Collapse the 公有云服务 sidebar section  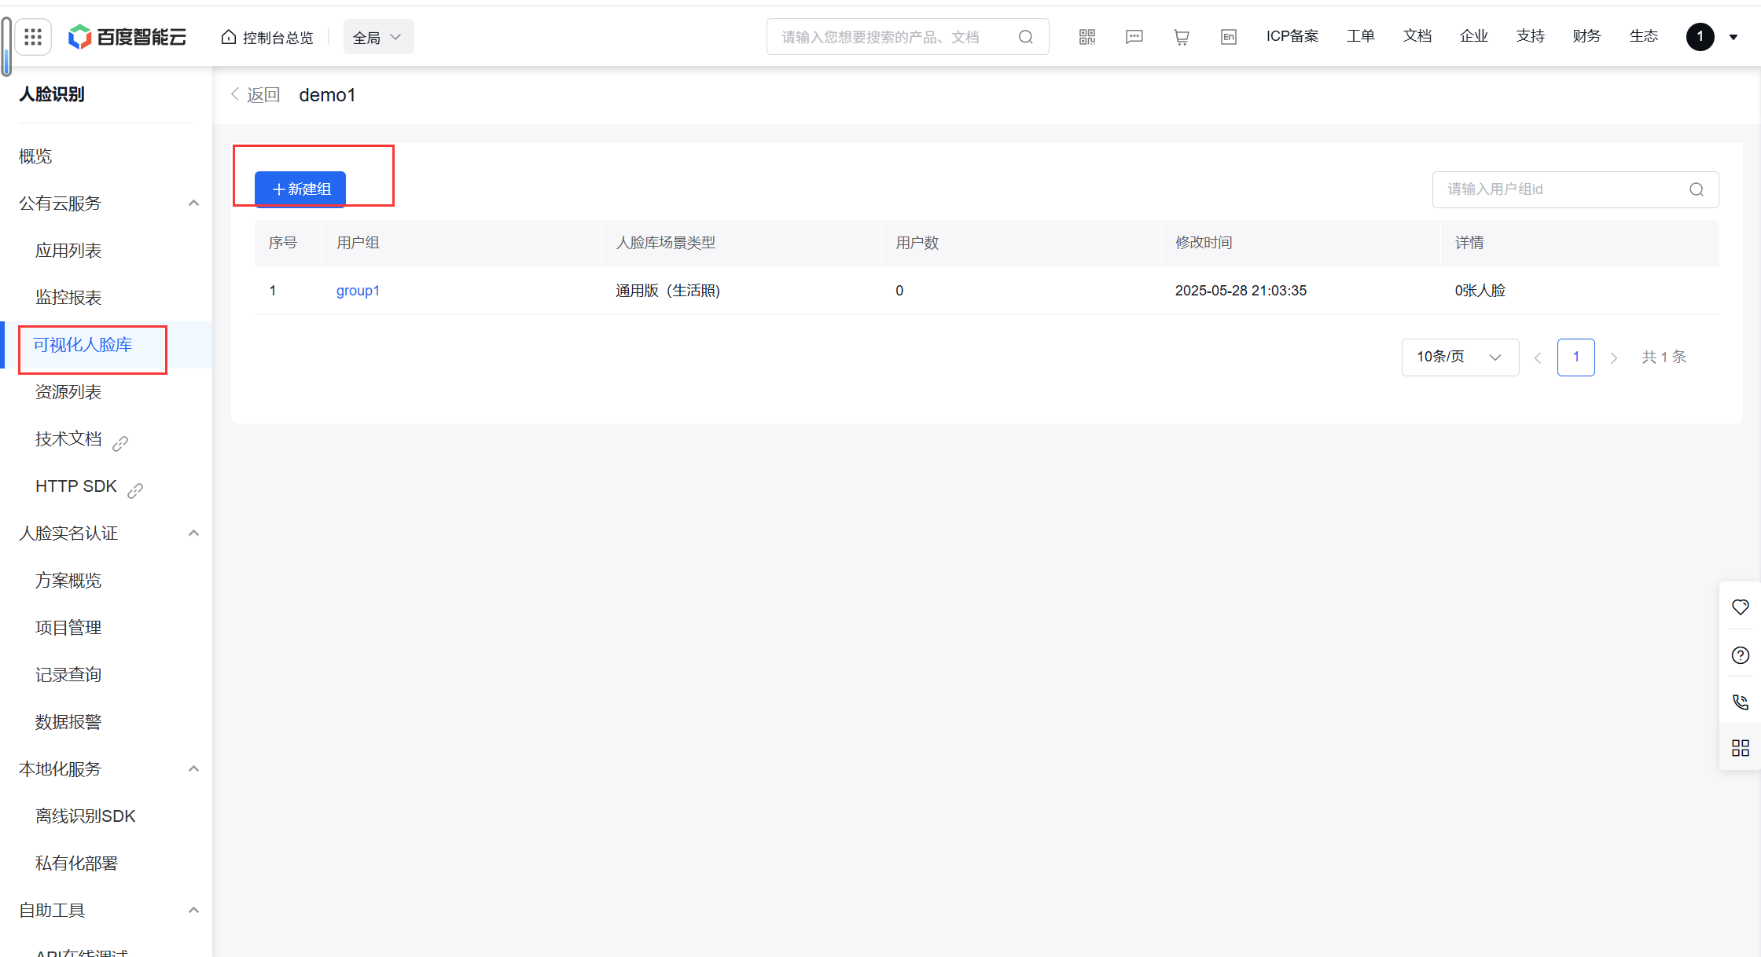pos(193,203)
